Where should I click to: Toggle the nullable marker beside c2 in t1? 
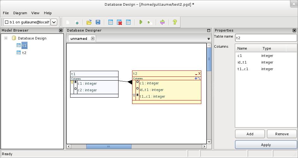tap(76, 89)
